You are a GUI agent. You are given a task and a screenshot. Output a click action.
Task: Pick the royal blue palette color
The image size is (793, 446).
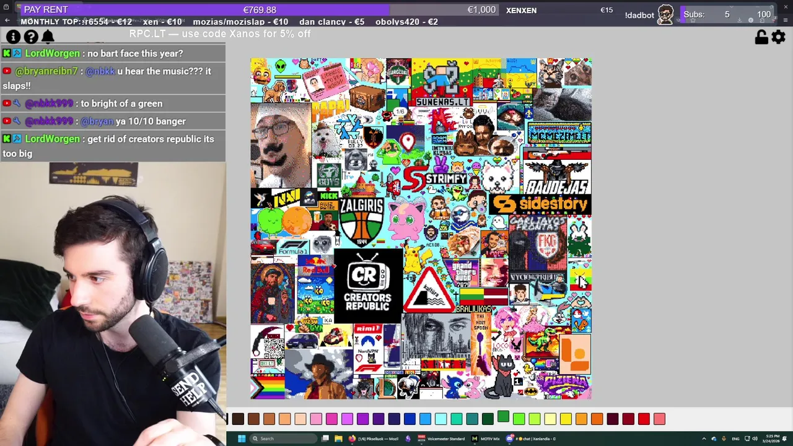[410, 419]
